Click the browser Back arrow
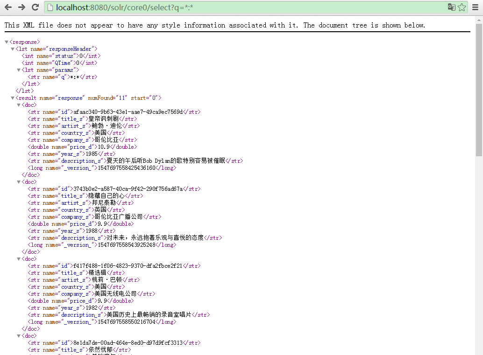The width and height of the screenshot is (483, 355). (8, 7)
